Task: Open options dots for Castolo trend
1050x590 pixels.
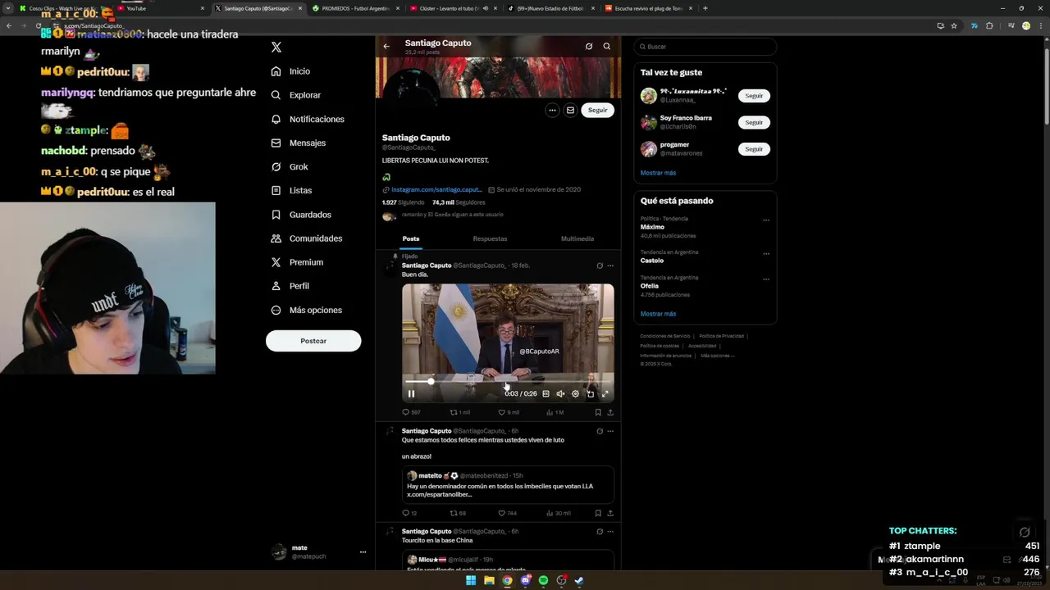Action: coord(766,253)
